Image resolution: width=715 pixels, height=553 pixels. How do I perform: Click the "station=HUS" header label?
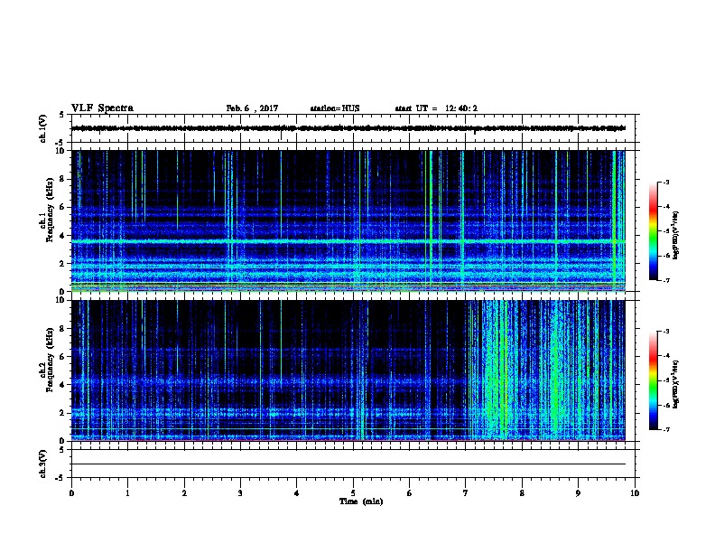[x=335, y=108]
